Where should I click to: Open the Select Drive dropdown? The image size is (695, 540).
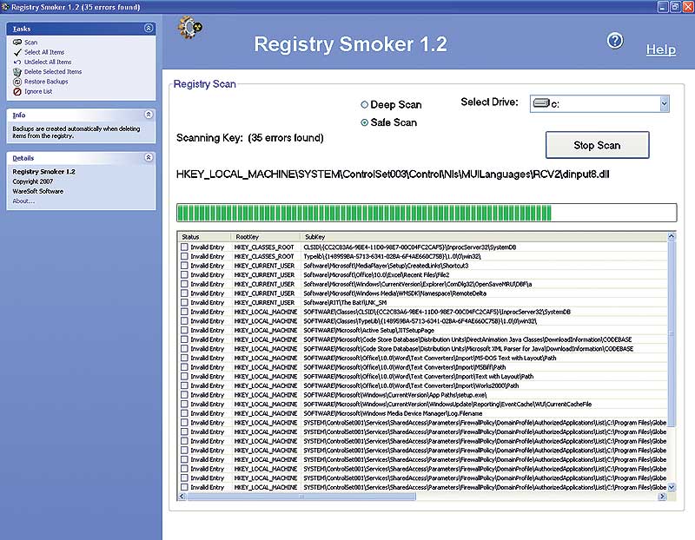(x=664, y=103)
